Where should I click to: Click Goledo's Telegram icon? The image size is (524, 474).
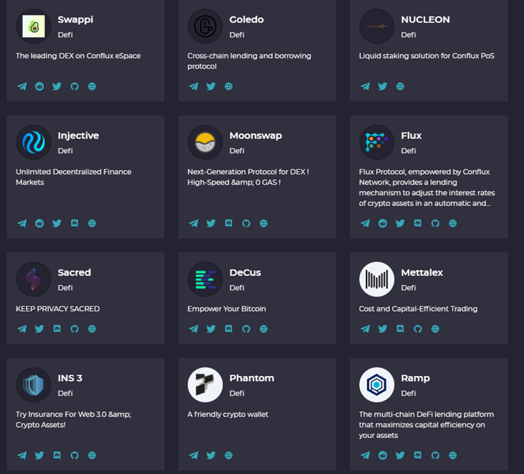tap(193, 87)
